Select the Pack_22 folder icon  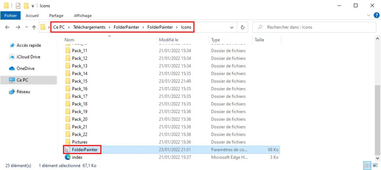click(x=68, y=134)
